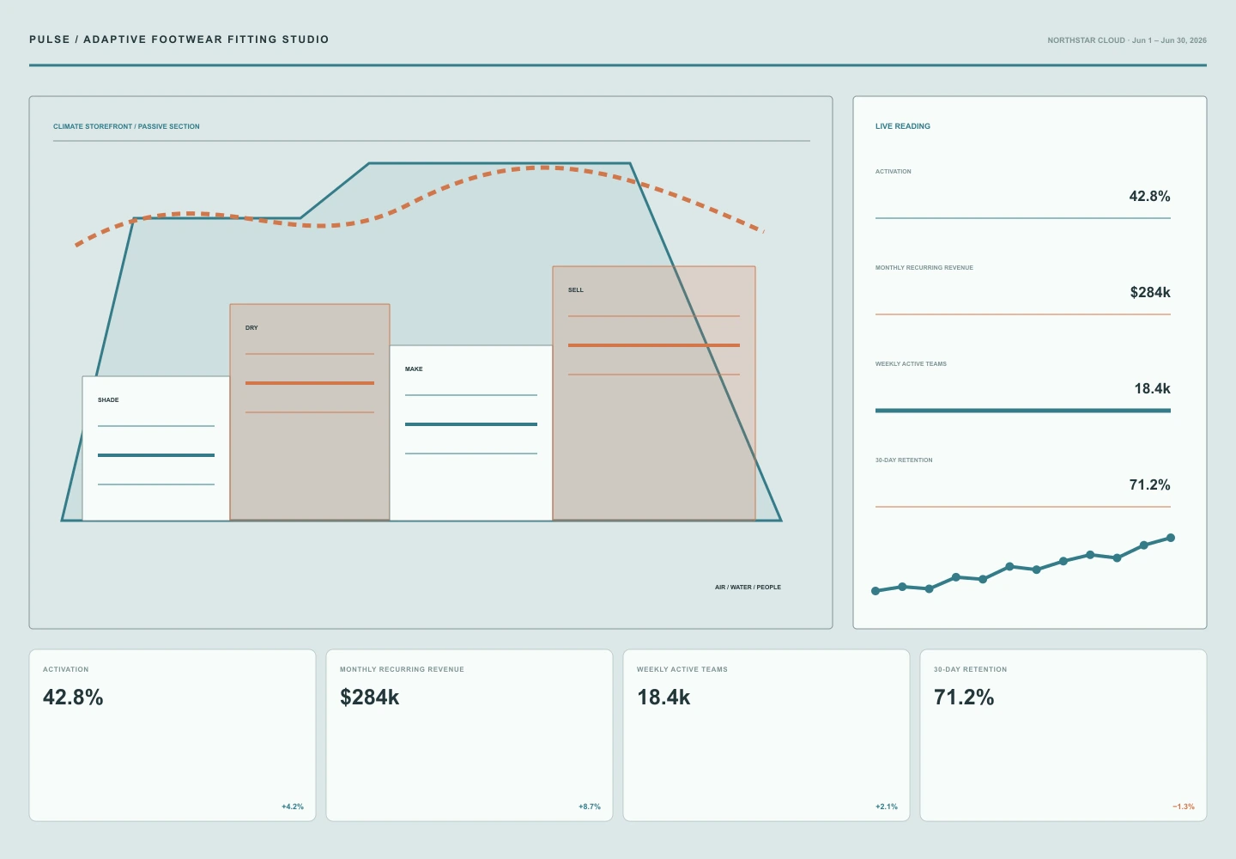Click the Climate Storefront / Passive Section heading
Screen dimensions: 1236x859
point(126,126)
